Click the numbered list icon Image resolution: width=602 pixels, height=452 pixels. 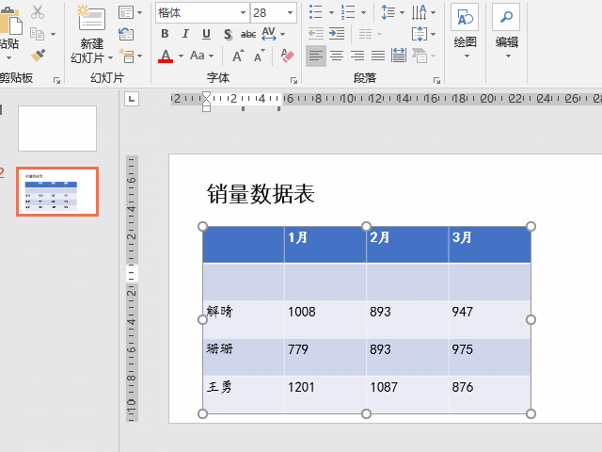[348, 12]
